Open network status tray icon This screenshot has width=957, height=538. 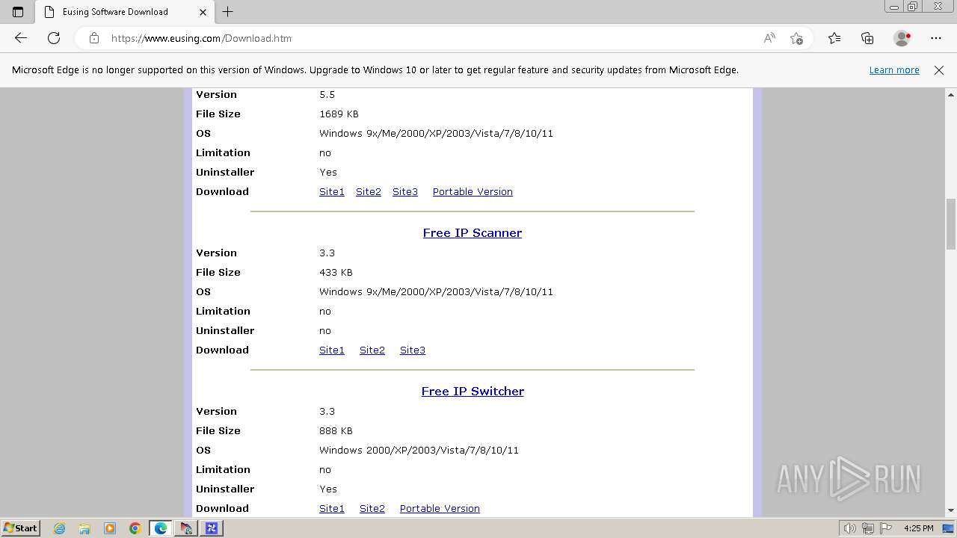[x=868, y=528]
